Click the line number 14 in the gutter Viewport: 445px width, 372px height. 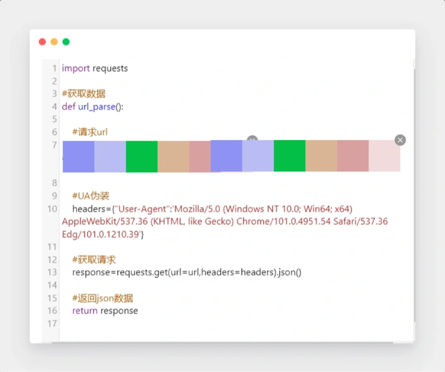point(52,285)
